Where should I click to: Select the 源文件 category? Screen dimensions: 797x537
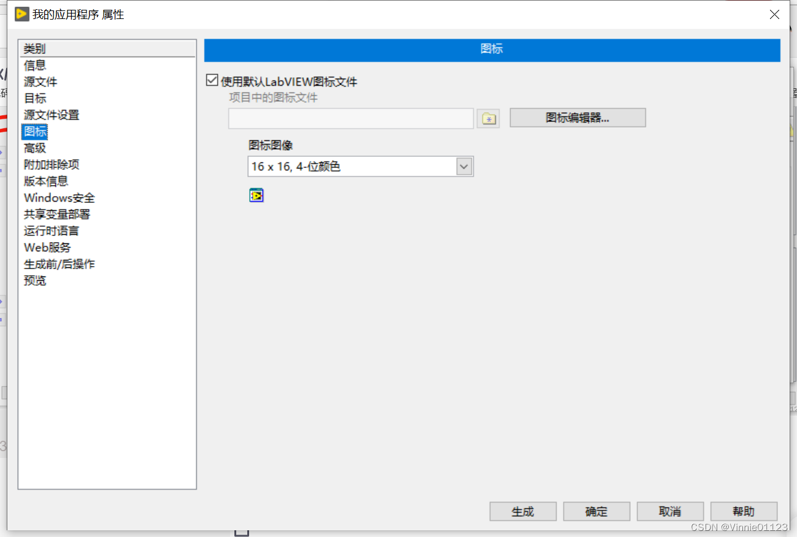coord(40,82)
